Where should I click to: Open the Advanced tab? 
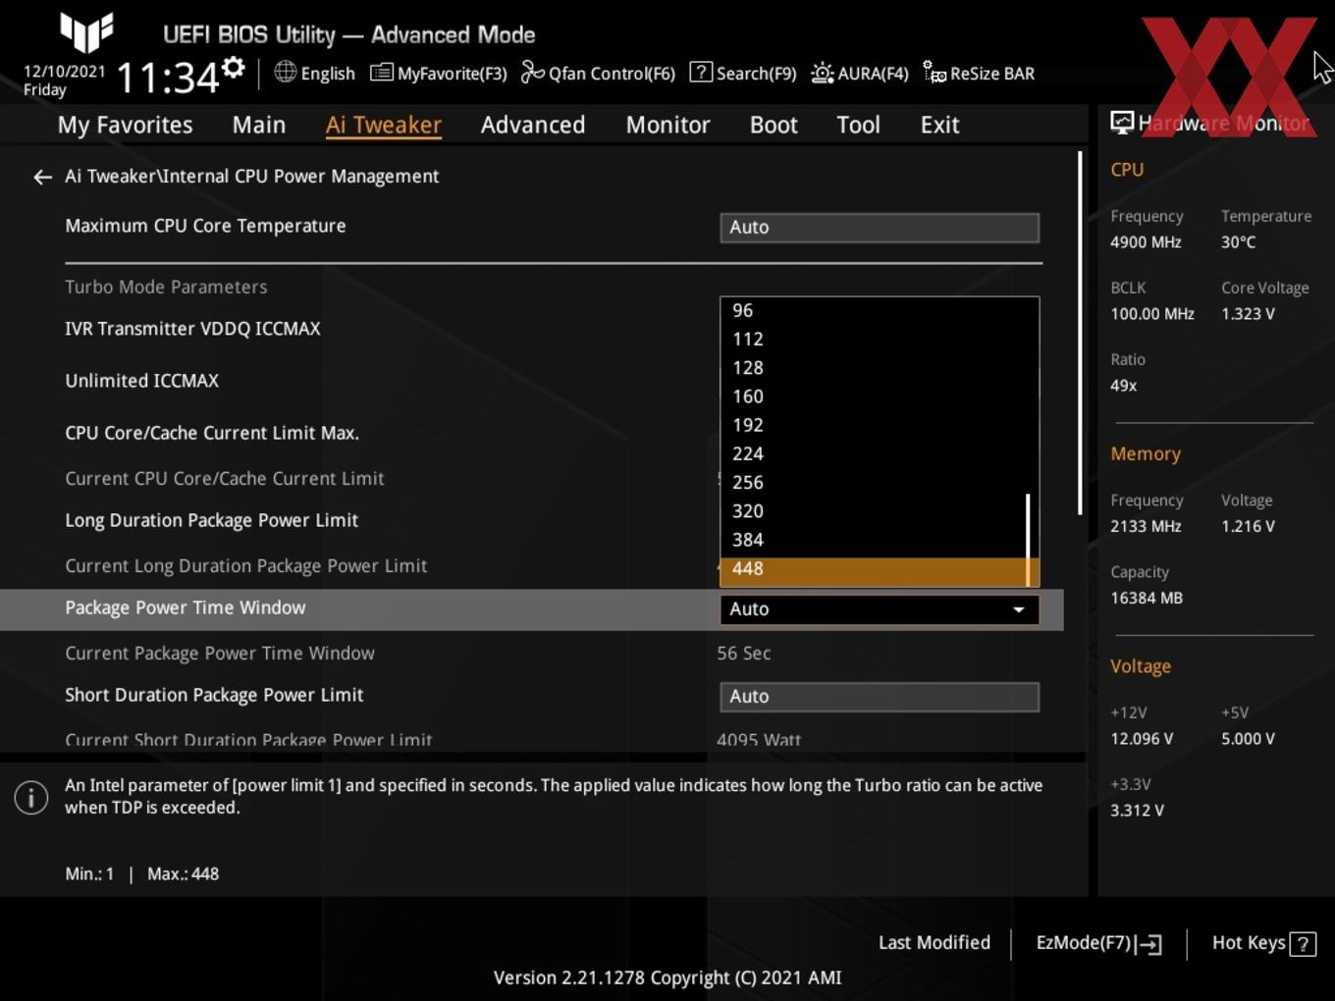[x=533, y=125]
